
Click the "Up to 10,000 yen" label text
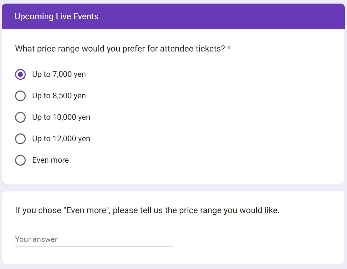point(61,117)
